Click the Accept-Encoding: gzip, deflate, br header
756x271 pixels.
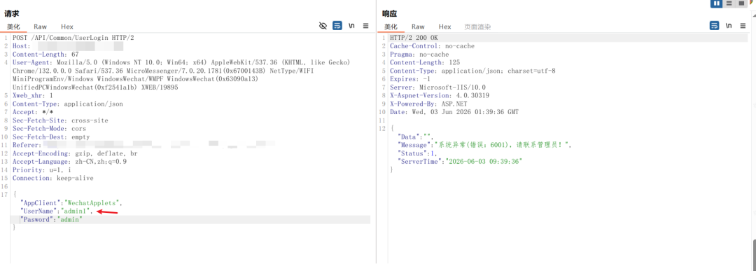click(75, 153)
